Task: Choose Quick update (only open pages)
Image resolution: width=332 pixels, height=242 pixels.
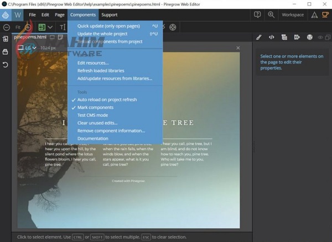Action: 115,26
